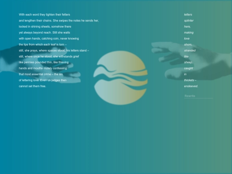Click the line "of lettering love. Even us judges then"
The image size is (232, 174).
point(43,80)
